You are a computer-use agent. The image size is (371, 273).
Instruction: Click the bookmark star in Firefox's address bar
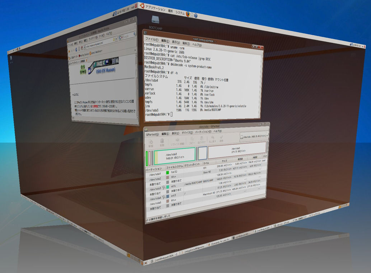click(114, 40)
